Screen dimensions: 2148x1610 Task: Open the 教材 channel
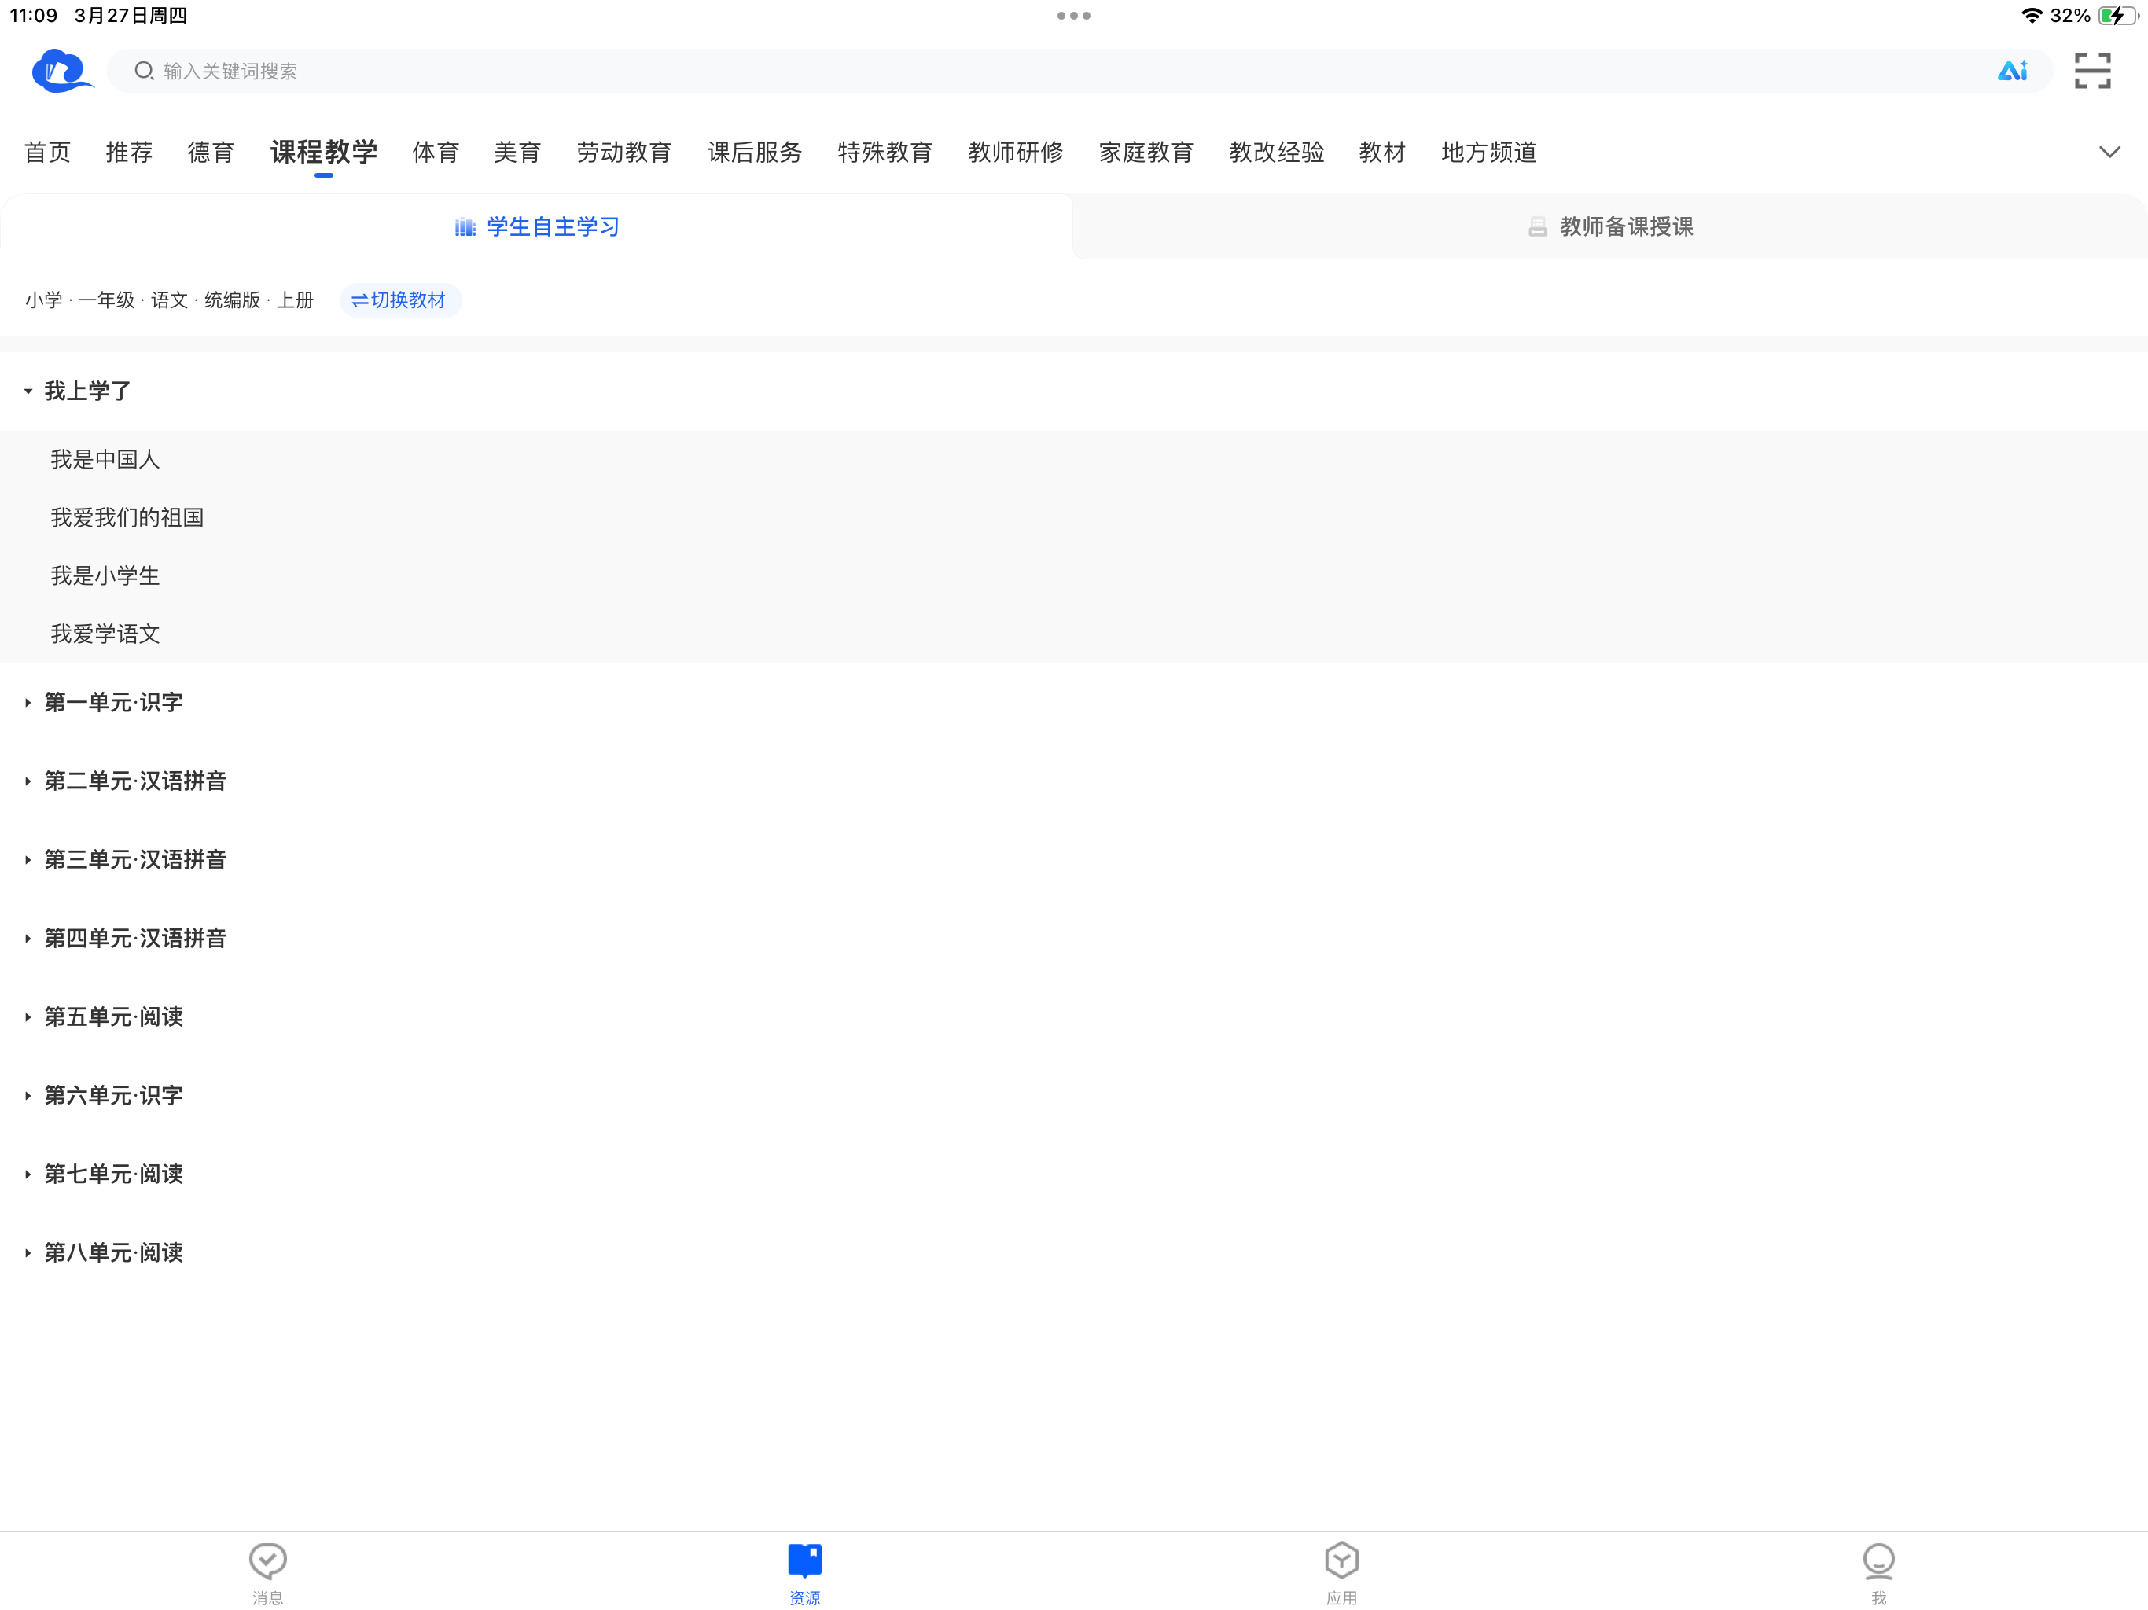click(1382, 153)
